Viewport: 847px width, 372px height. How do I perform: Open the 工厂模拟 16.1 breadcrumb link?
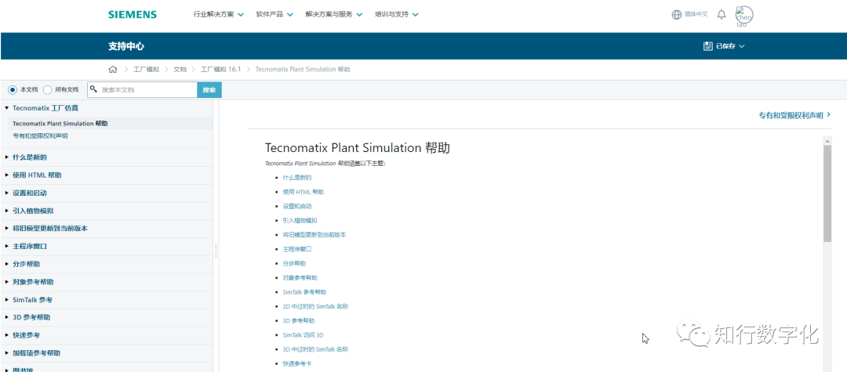click(220, 70)
